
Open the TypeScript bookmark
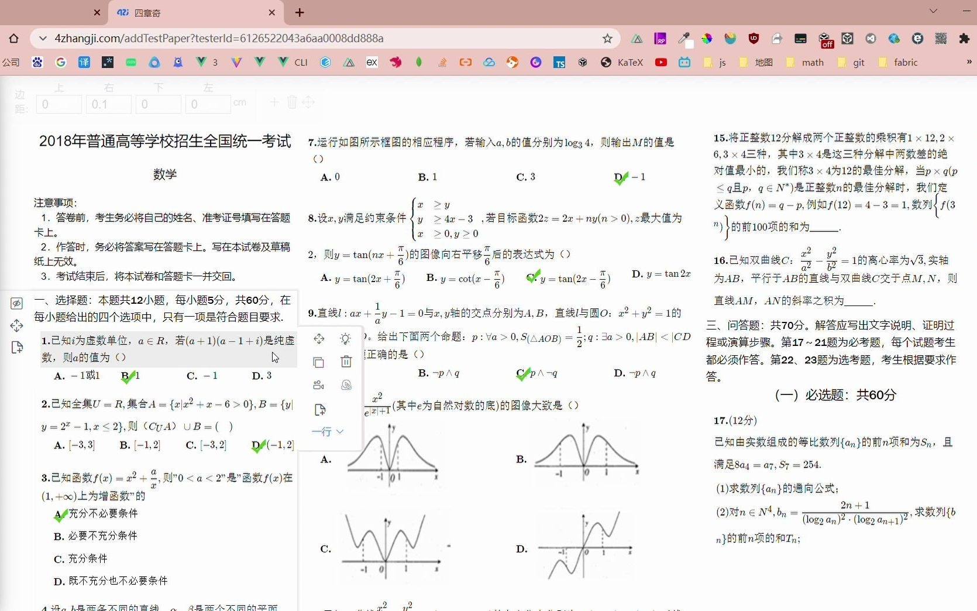559,63
